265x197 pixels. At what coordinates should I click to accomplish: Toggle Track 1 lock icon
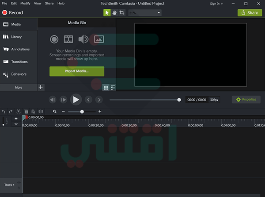[19, 188]
